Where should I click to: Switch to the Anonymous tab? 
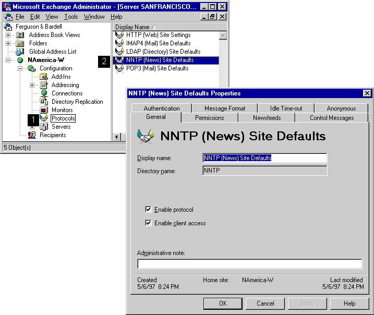[341, 108]
